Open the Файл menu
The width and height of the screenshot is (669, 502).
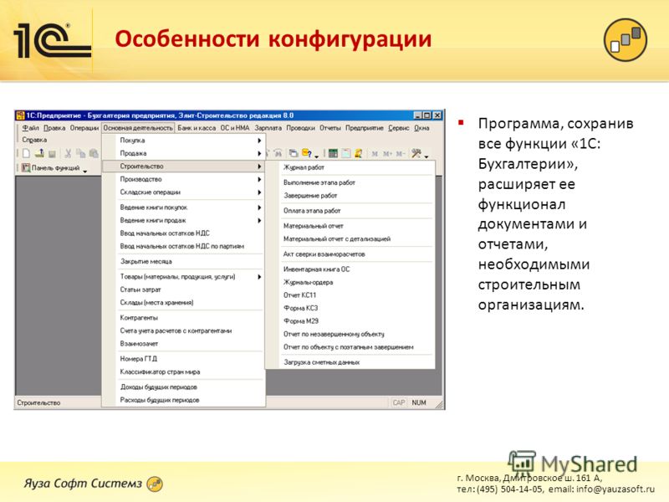[30, 128]
